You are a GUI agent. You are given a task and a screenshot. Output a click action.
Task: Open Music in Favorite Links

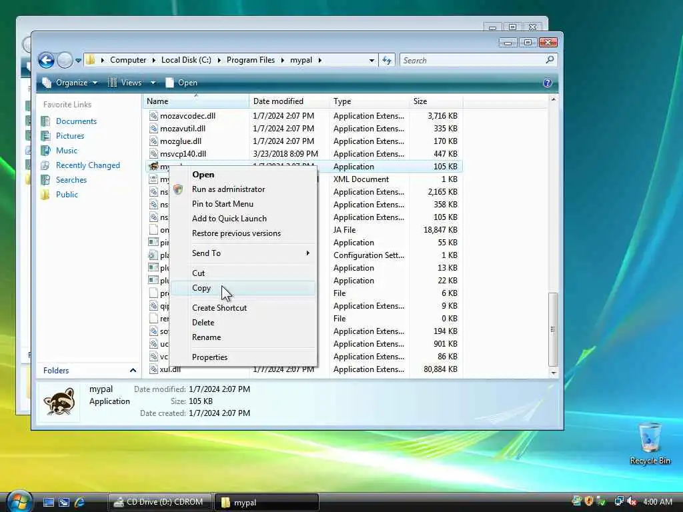click(x=66, y=151)
